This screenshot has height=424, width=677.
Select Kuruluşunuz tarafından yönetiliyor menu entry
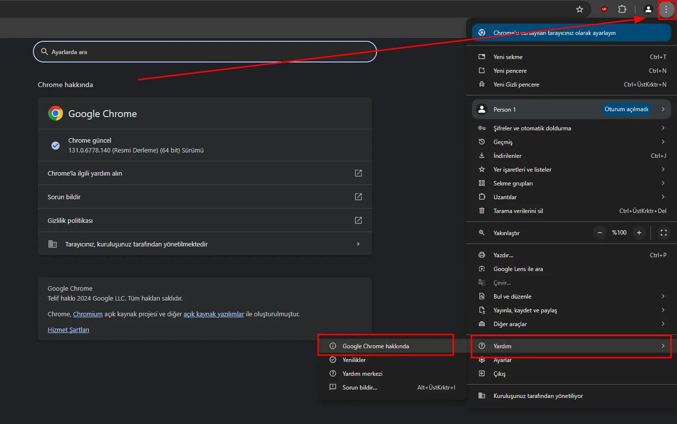572,396
